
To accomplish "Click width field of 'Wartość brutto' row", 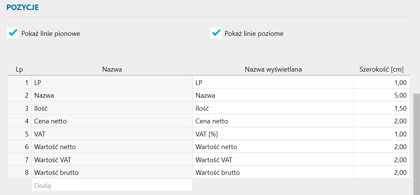I will point(381,173).
